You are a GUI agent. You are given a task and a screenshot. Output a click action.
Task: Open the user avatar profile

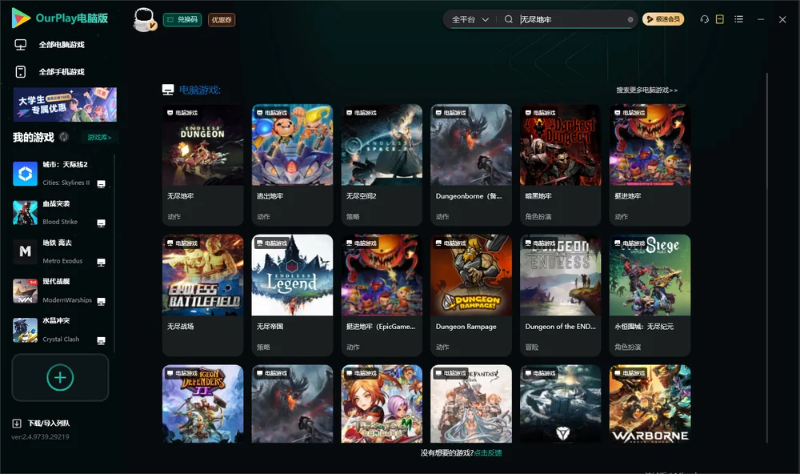click(x=144, y=20)
